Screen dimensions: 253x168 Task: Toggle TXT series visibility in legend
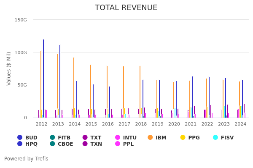point(96,137)
